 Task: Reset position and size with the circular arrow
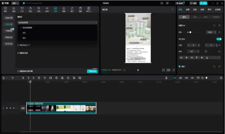(214, 25)
